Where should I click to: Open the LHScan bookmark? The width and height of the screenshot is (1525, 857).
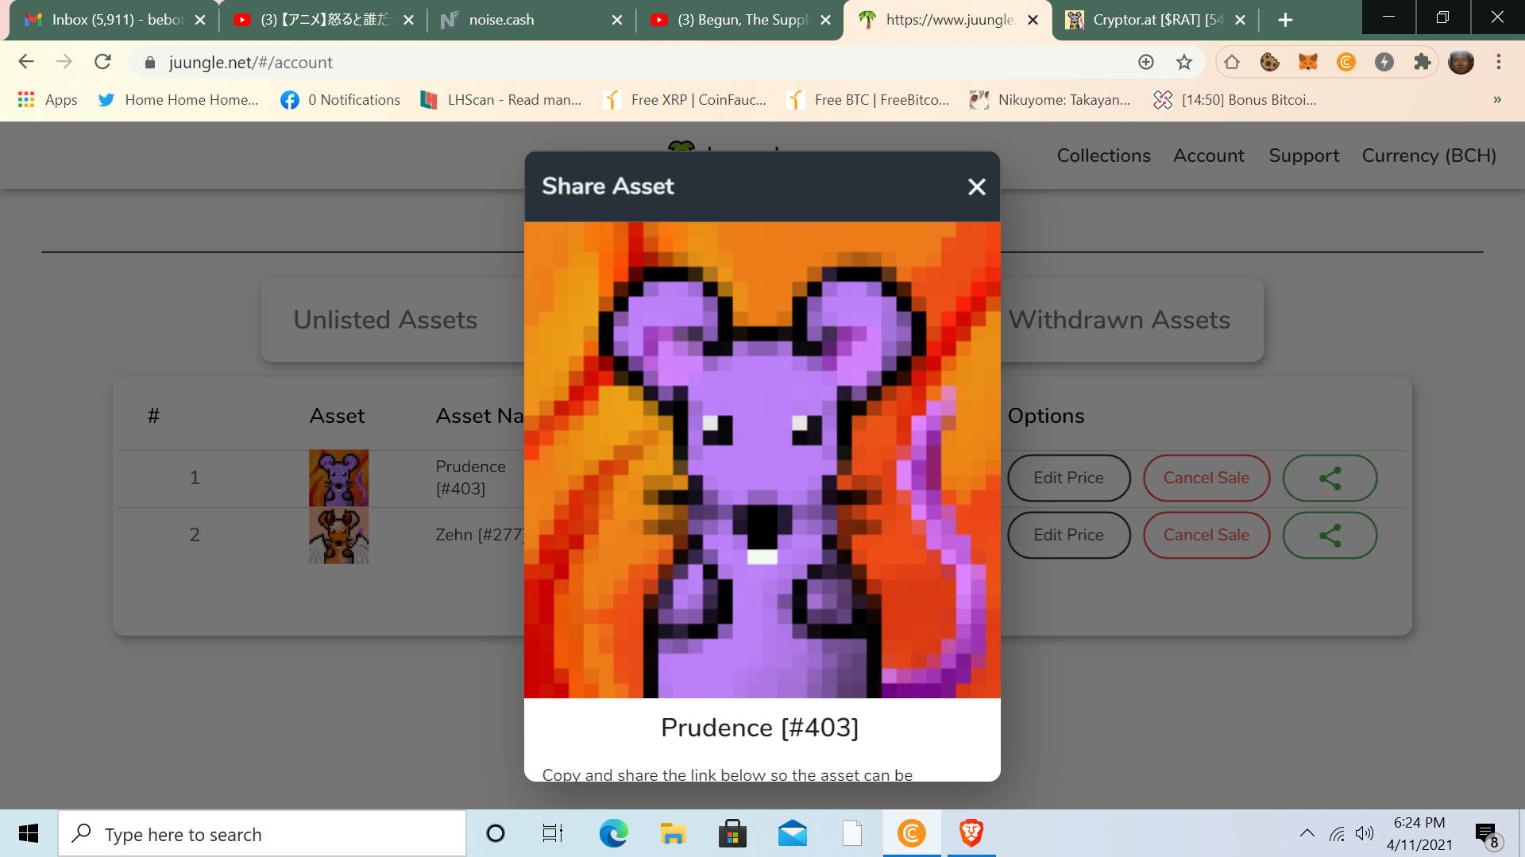click(x=500, y=100)
